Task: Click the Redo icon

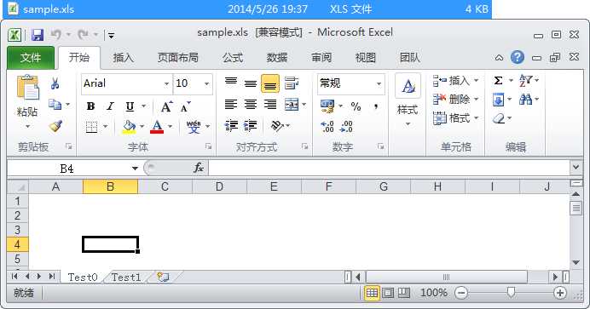Action: 83,35
